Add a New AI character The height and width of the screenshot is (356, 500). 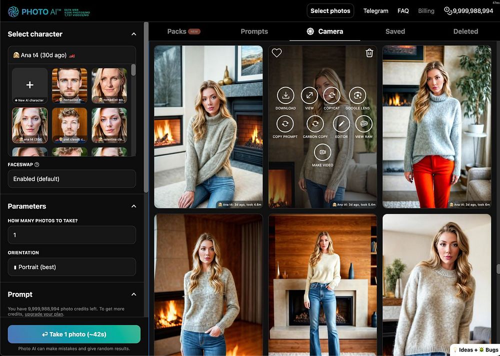click(x=29, y=85)
